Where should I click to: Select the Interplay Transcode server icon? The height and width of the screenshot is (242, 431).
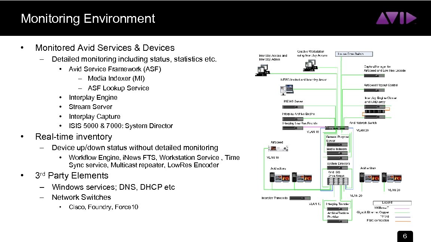300,198
